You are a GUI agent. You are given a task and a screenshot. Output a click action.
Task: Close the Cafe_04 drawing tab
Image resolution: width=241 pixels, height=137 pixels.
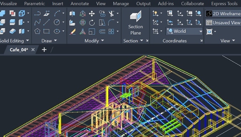tap(33, 50)
